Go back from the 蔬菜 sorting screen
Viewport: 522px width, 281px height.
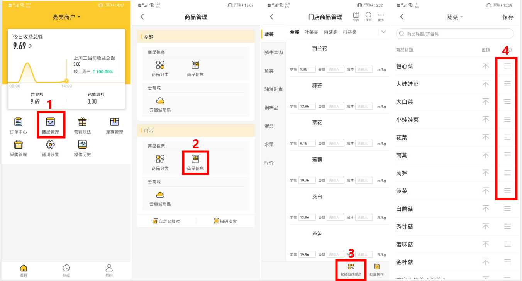point(402,17)
